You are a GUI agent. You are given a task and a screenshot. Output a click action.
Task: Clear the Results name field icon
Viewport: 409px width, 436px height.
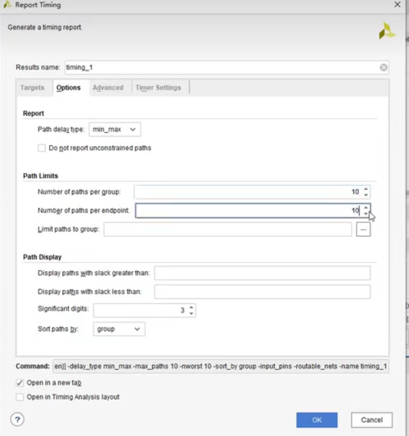pos(384,67)
